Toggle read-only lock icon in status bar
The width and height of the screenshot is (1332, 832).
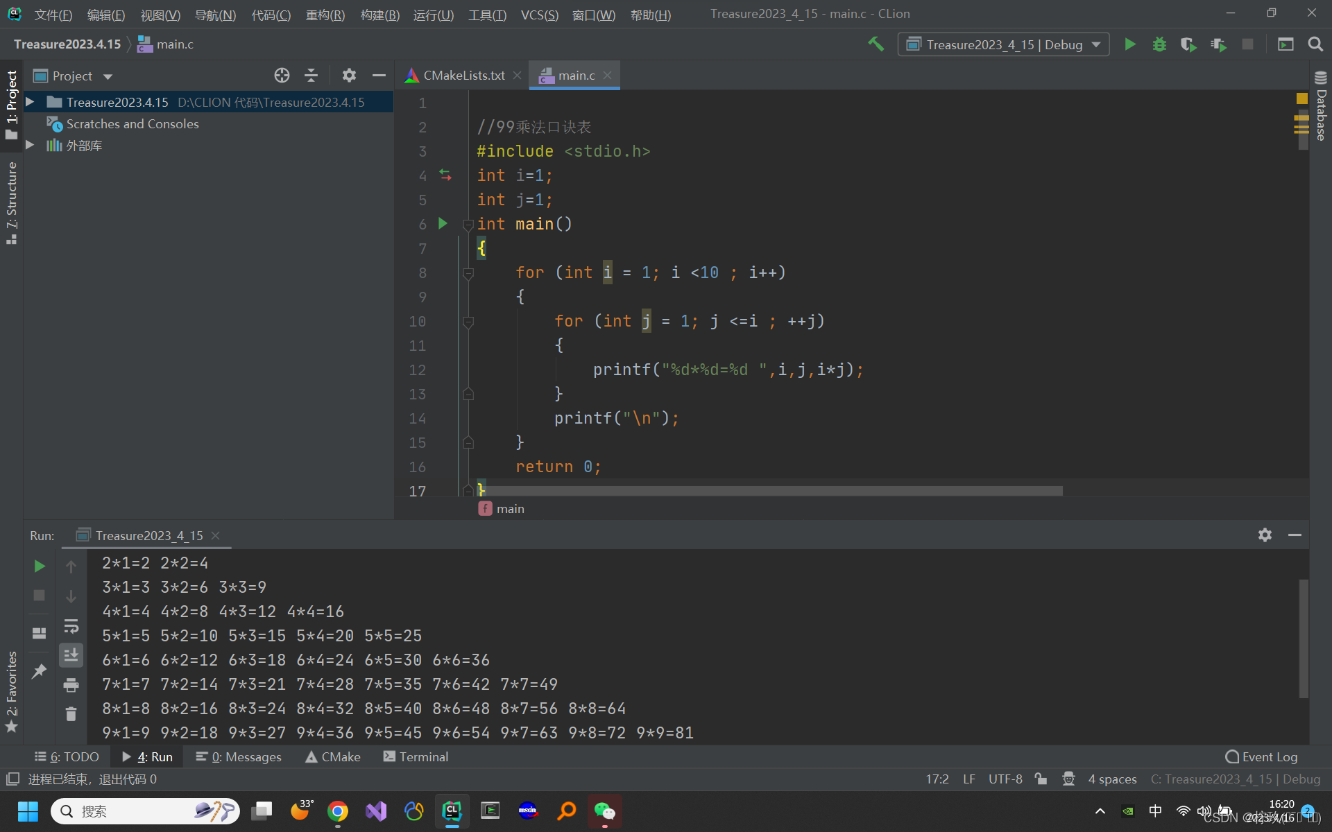tap(1041, 779)
